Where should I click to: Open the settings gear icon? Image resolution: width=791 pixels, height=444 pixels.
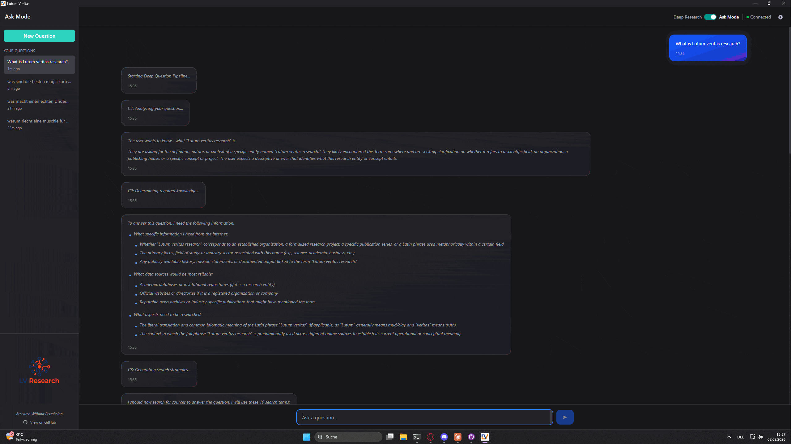780,17
